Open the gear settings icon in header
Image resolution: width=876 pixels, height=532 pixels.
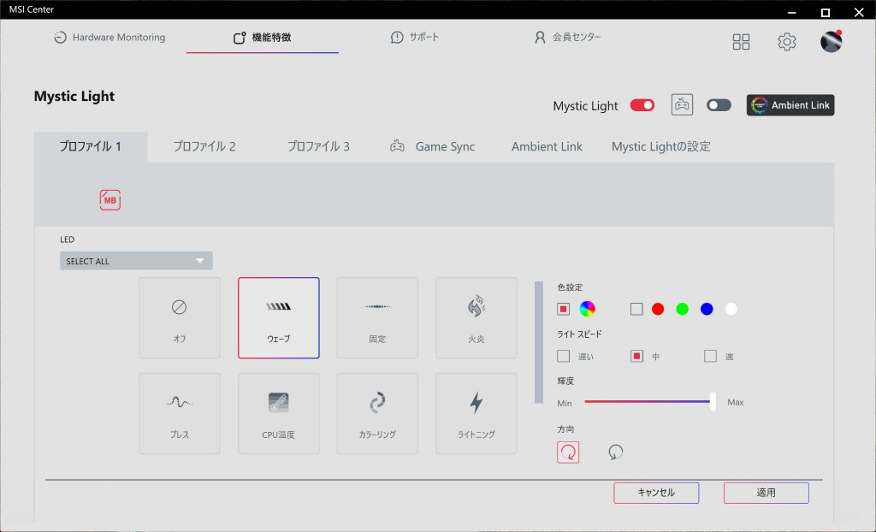[x=786, y=42]
